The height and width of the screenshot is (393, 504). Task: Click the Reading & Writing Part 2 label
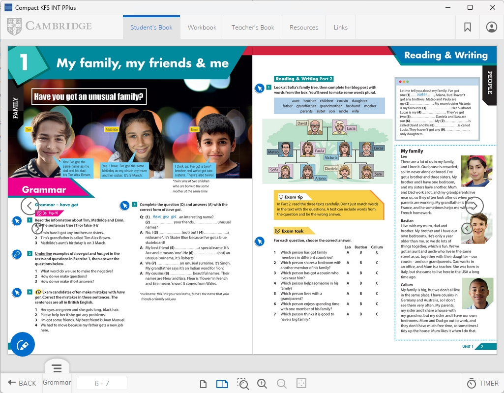click(x=304, y=79)
